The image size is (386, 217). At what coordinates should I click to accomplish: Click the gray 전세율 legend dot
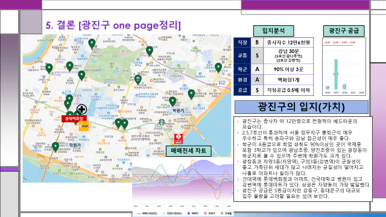(222, 213)
